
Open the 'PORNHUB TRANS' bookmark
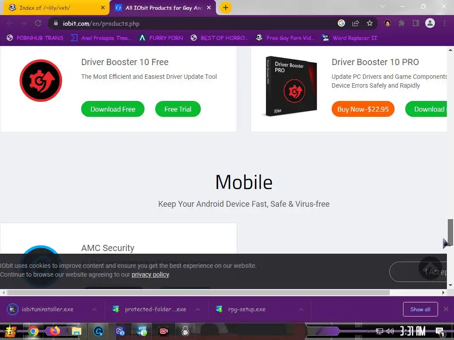coord(35,38)
